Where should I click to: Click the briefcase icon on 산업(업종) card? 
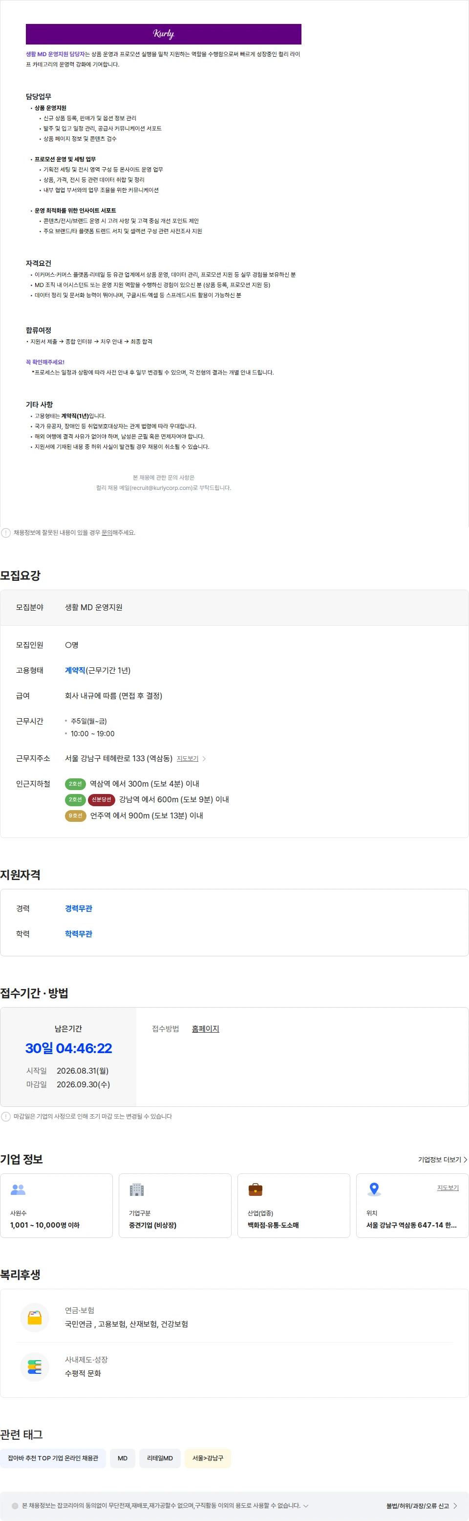tap(256, 1190)
